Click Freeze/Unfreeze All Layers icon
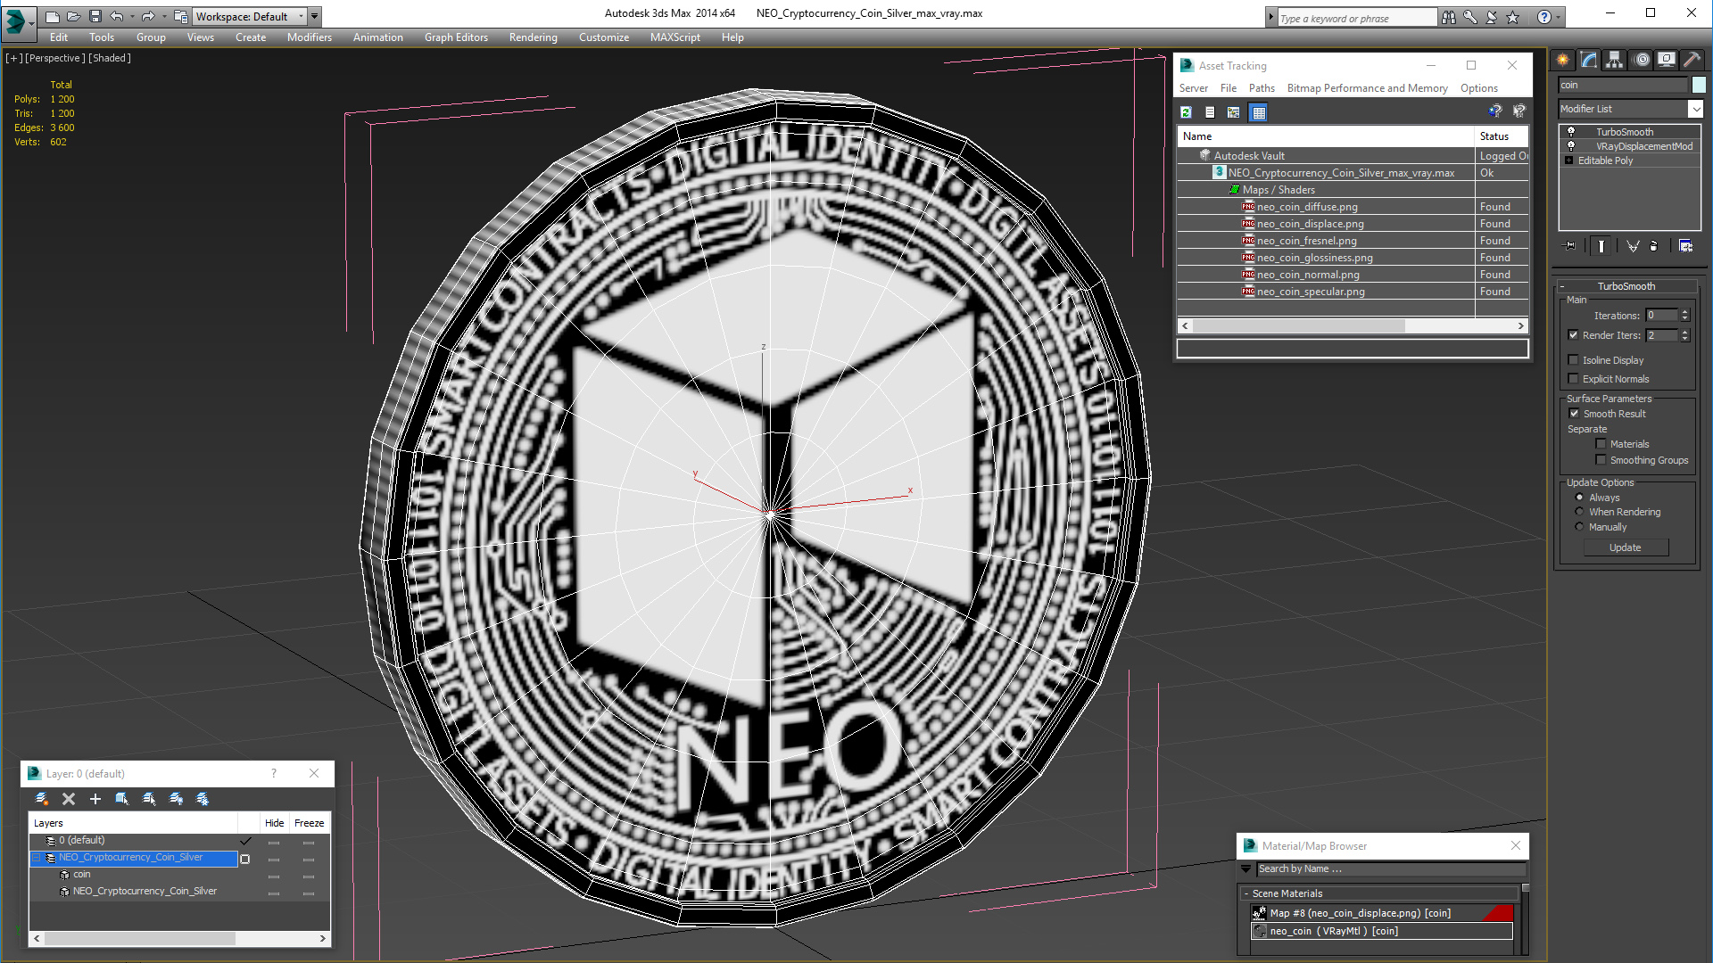 (203, 799)
